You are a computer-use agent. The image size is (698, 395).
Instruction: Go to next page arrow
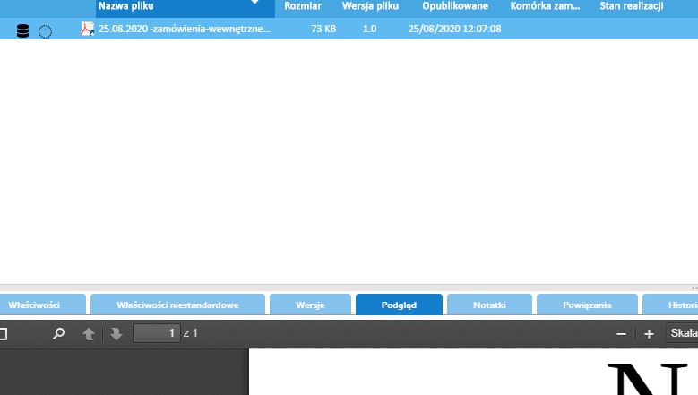(x=116, y=333)
